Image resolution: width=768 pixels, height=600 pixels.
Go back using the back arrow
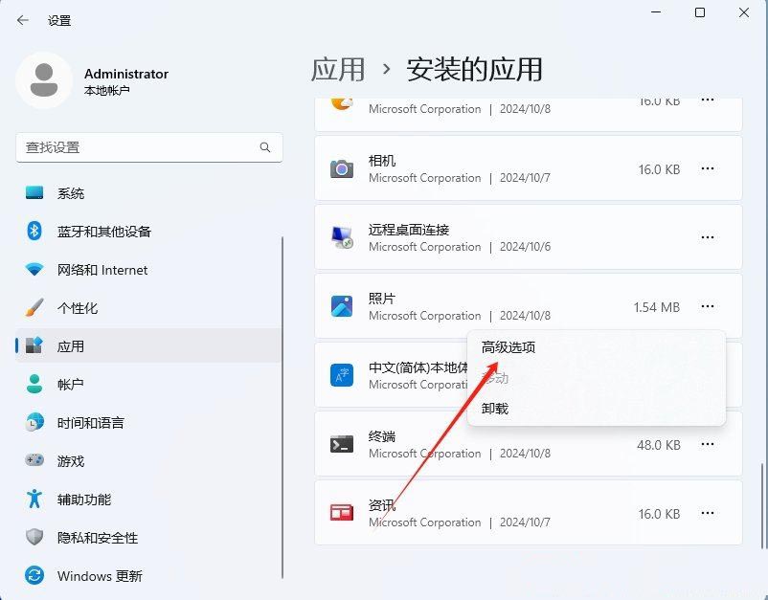coord(23,20)
